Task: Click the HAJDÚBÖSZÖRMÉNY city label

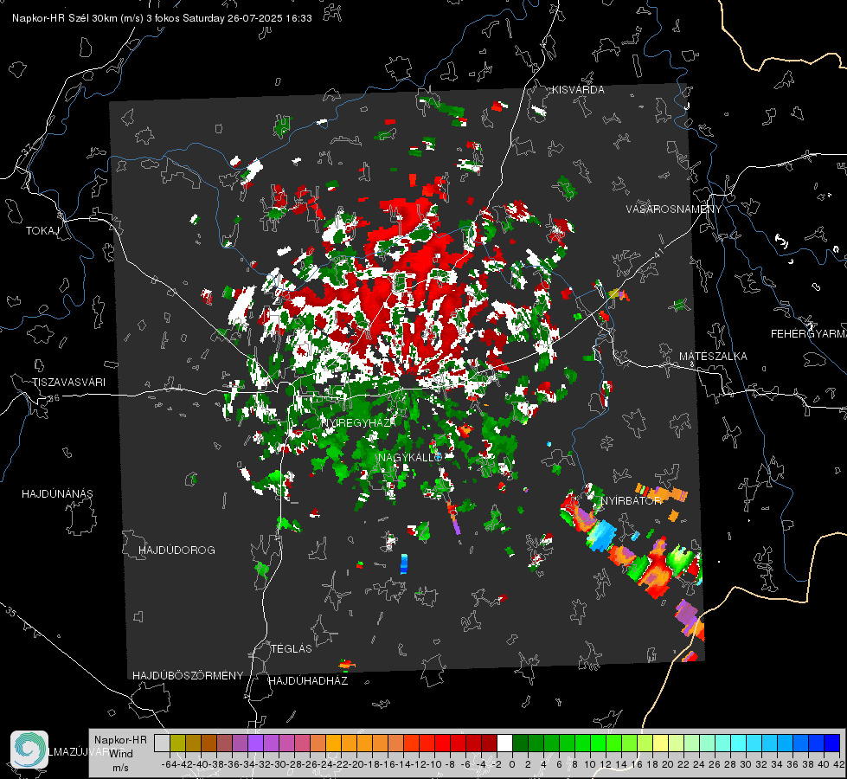Action: click(x=188, y=676)
